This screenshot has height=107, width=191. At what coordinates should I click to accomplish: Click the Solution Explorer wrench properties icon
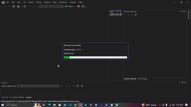point(135,15)
